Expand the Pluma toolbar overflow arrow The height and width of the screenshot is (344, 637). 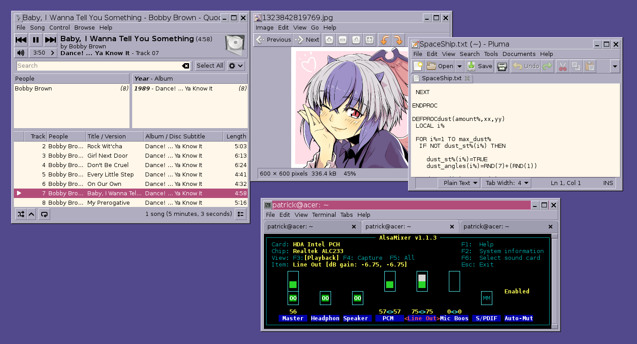[x=615, y=66]
